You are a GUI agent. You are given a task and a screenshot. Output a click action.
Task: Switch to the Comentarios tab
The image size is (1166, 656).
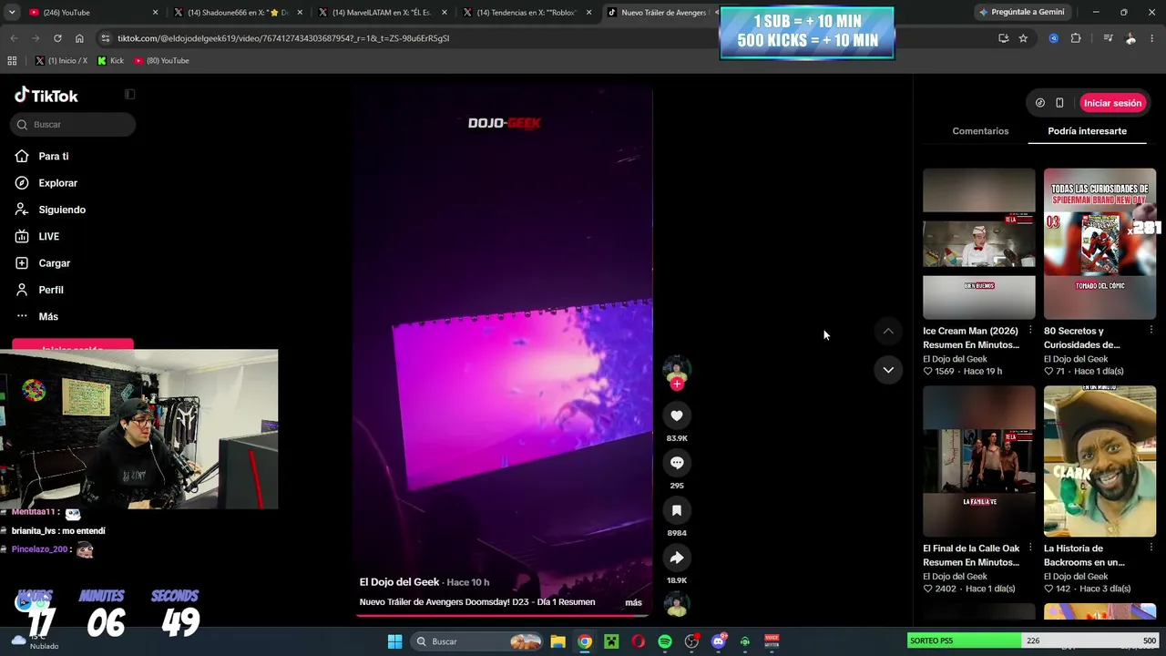[980, 131]
